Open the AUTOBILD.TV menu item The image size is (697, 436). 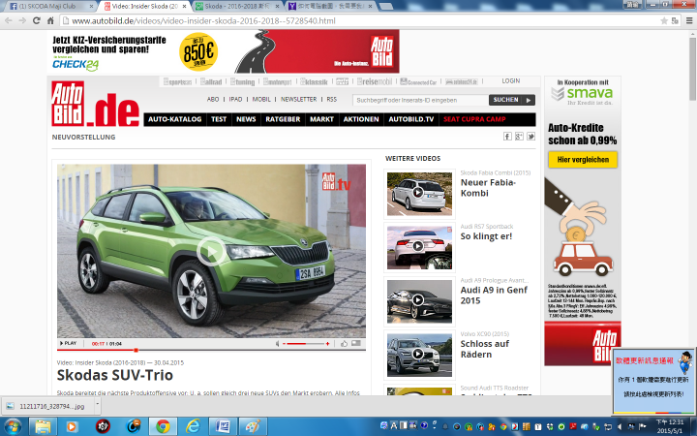(411, 119)
